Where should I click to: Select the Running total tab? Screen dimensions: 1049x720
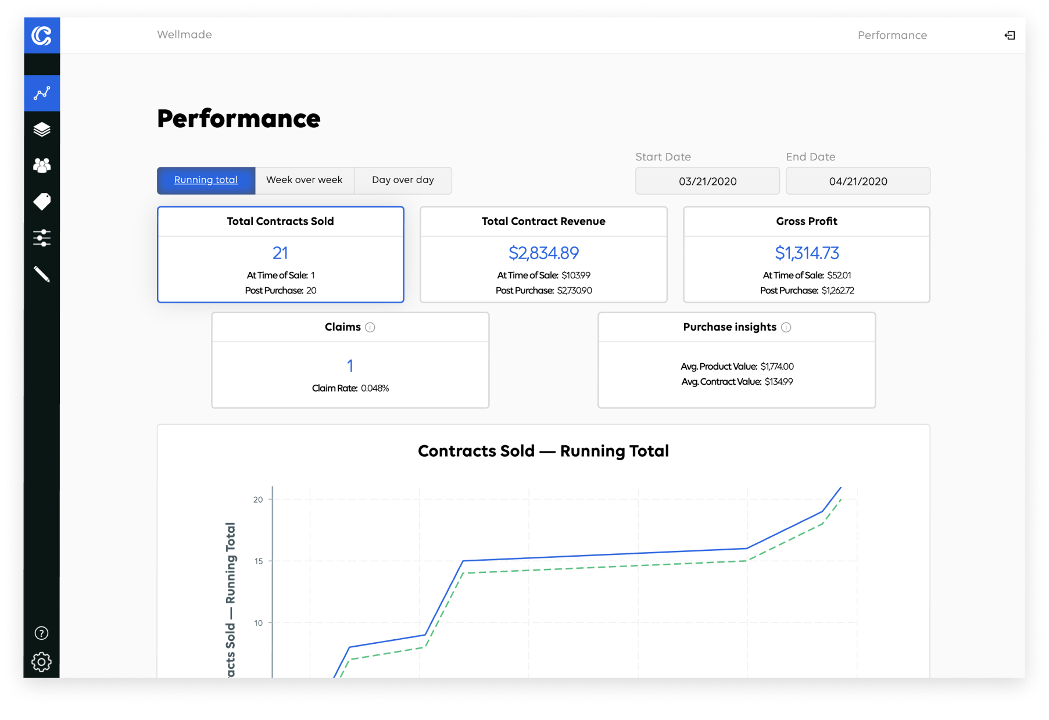[206, 180]
